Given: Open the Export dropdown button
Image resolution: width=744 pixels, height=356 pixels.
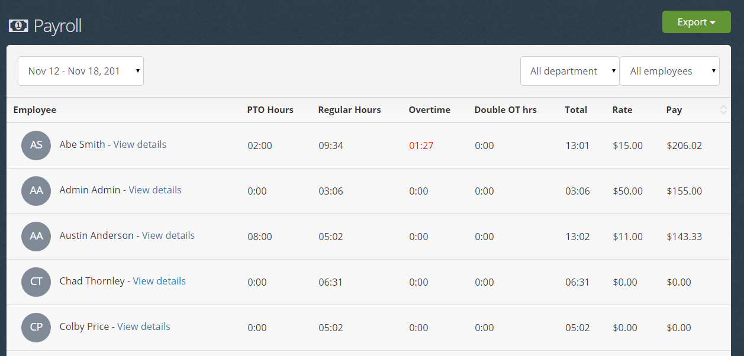Looking at the screenshot, I should point(696,22).
